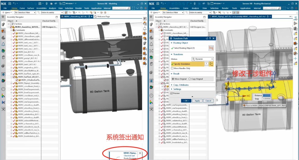Click Save icon in Modeling window title bar
Image resolution: width=299 pixels, height=160 pixels.
[x=9, y=3]
